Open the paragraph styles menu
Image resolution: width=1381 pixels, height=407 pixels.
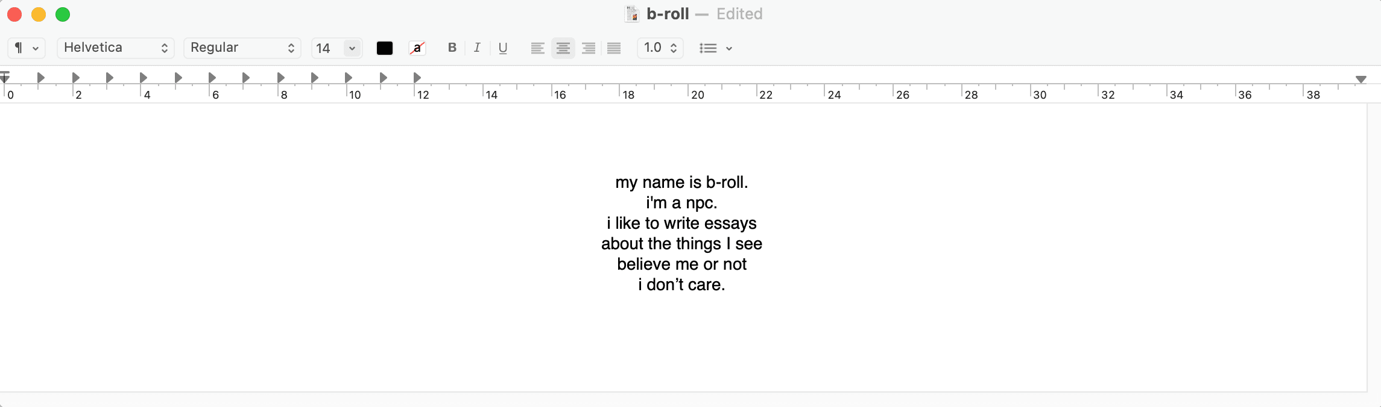click(x=27, y=48)
